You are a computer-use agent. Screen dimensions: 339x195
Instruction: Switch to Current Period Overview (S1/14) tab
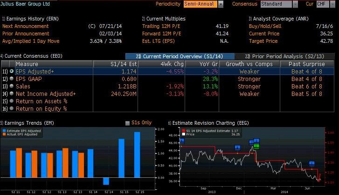click(x=180, y=56)
